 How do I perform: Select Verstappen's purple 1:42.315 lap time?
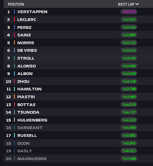pyautogui.click(x=129, y=12)
